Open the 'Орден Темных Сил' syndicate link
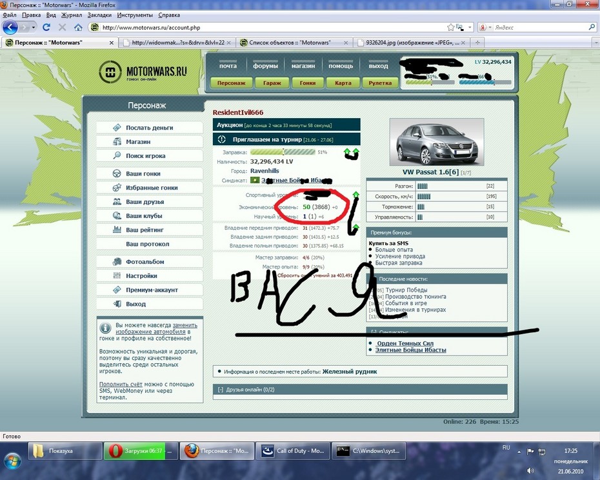 (404, 343)
